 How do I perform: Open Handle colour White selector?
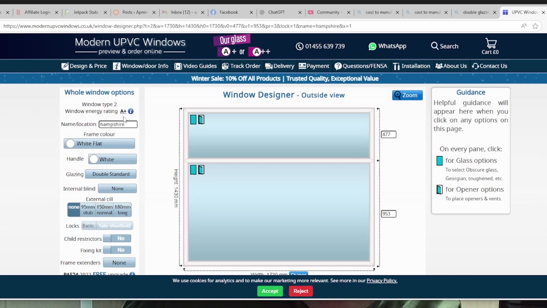point(112,159)
